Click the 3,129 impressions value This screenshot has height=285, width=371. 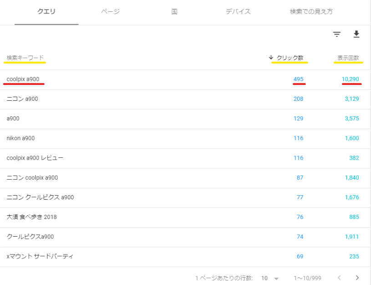point(352,99)
